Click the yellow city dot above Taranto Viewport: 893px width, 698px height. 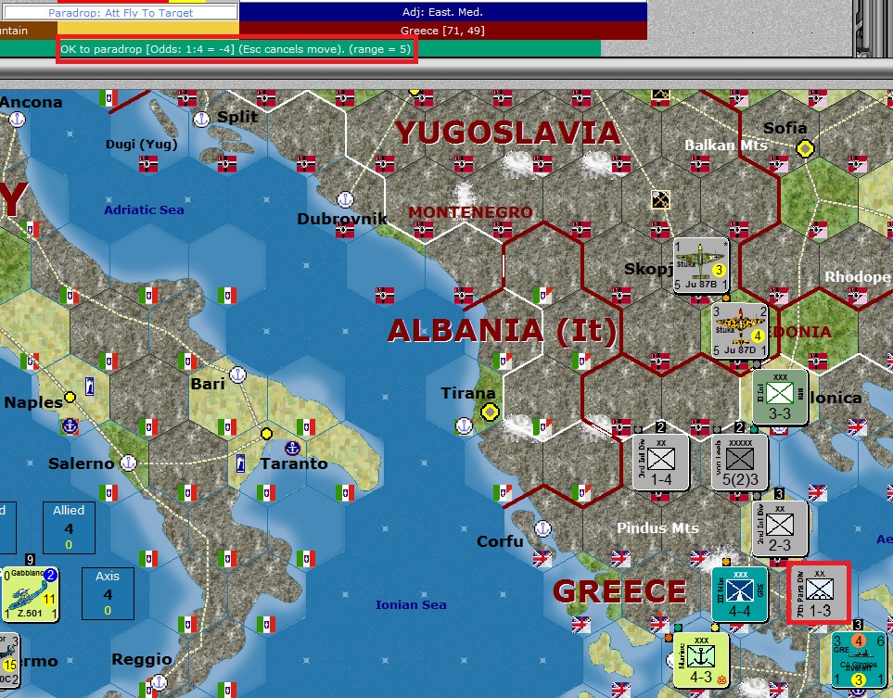(x=266, y=434)
